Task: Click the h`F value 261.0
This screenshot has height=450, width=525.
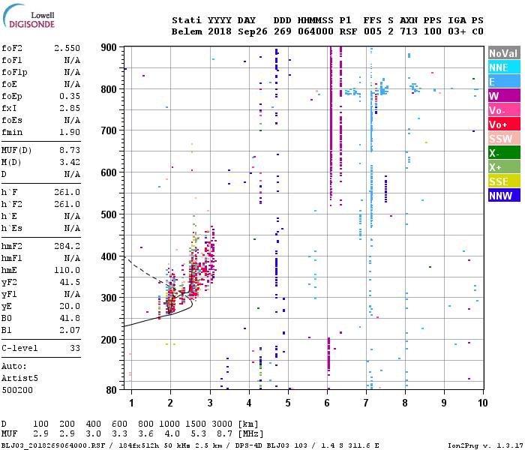Action: click(x=67, y=192)
